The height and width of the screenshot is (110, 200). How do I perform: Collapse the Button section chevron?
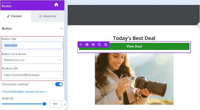(61, 29)
